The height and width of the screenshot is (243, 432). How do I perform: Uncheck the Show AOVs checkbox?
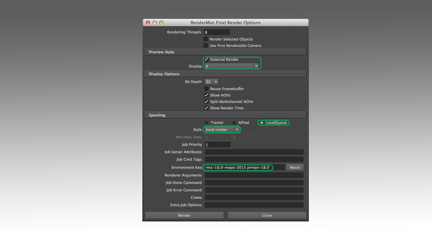[207, 95]
